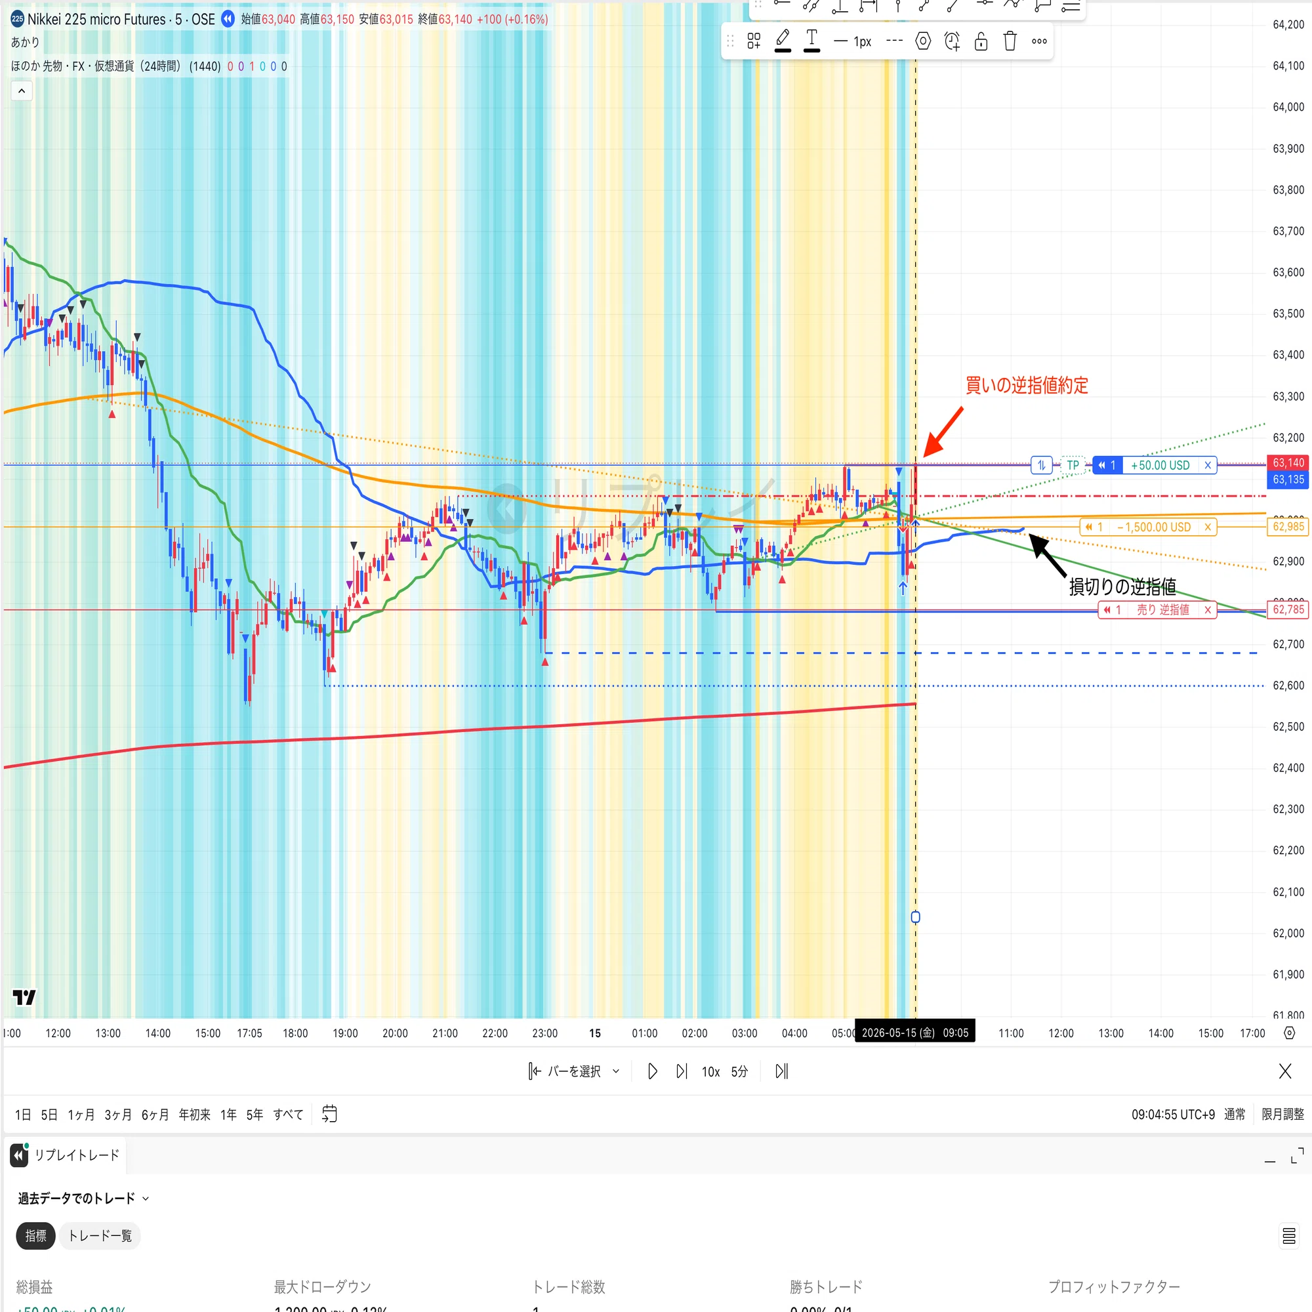
Task: Cancel the −1,500.00 USD order with X
Action: (1208, 527)
